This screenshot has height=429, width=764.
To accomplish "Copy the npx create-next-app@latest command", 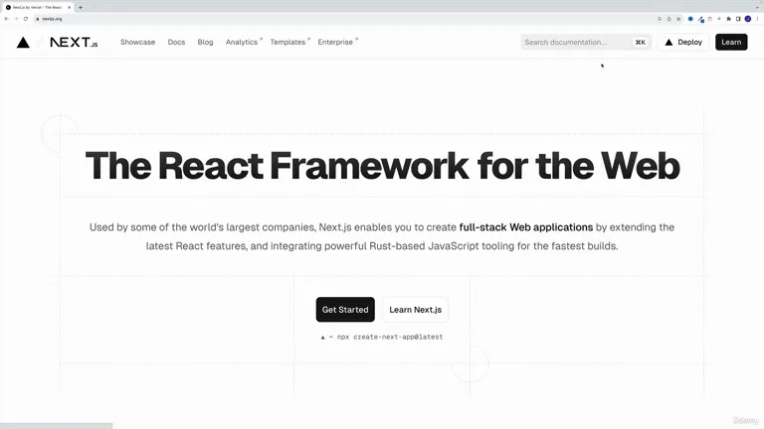I will (x=382, y=337).
